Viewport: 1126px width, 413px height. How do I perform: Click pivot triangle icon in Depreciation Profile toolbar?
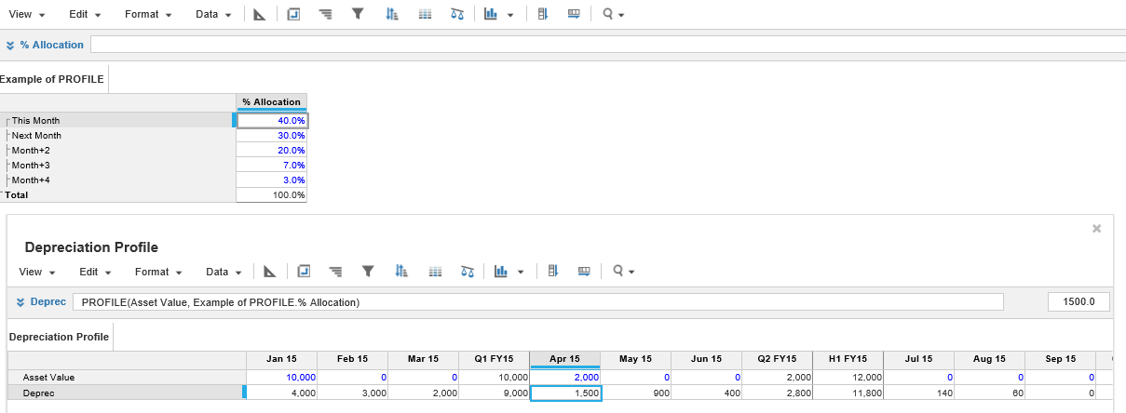[x=270, y=272]
